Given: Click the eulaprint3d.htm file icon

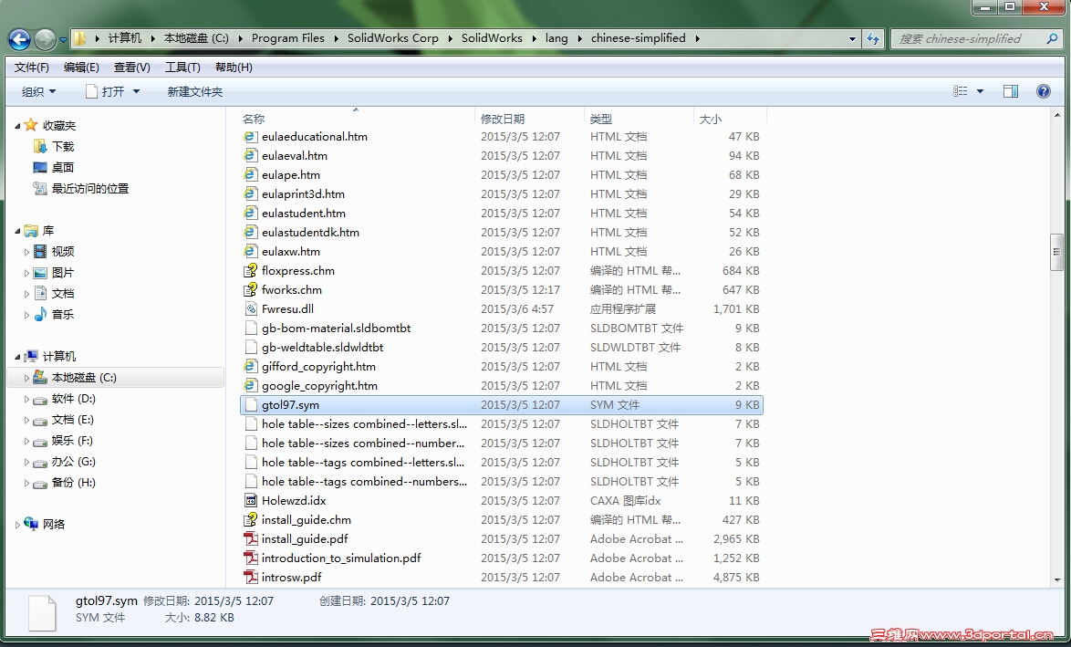Looking at the screenshot, I should click(251, 194).
